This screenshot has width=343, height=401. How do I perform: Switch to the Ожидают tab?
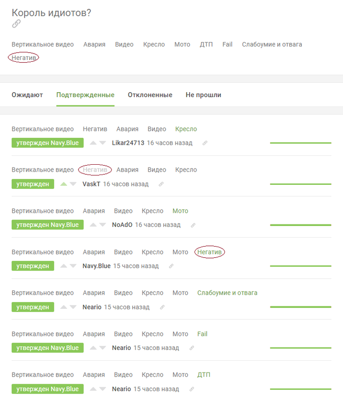click(x=27, y=95)
